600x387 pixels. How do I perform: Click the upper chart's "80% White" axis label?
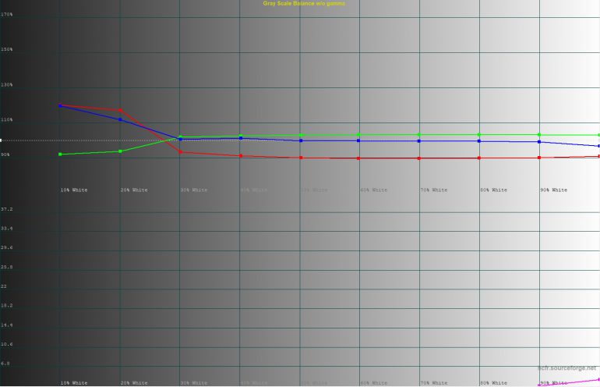[495, 190]
